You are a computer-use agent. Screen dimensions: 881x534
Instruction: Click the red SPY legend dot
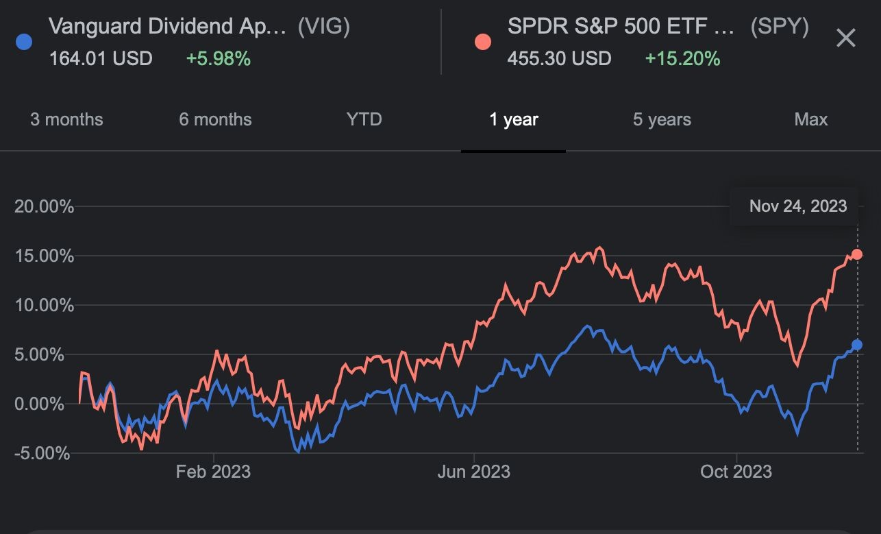[x=482, y=42]
